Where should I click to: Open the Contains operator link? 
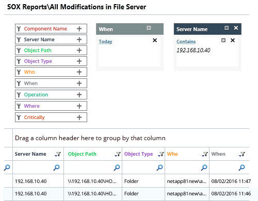(186, 41)
